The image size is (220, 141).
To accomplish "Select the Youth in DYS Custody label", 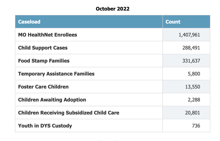I will (x=45, y=125).
